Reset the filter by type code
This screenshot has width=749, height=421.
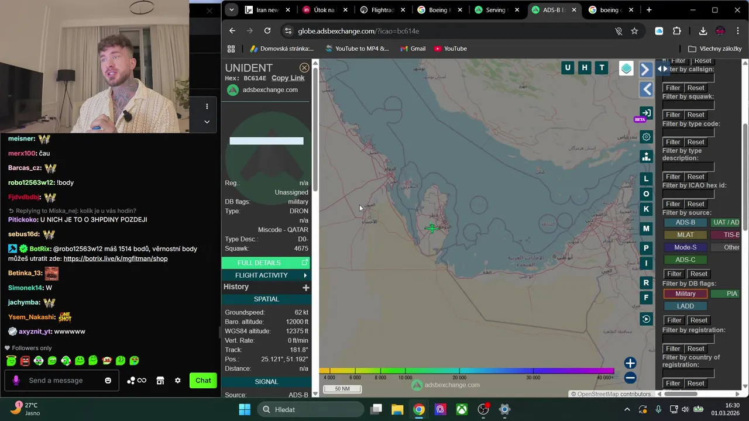(x=695, y=142)
